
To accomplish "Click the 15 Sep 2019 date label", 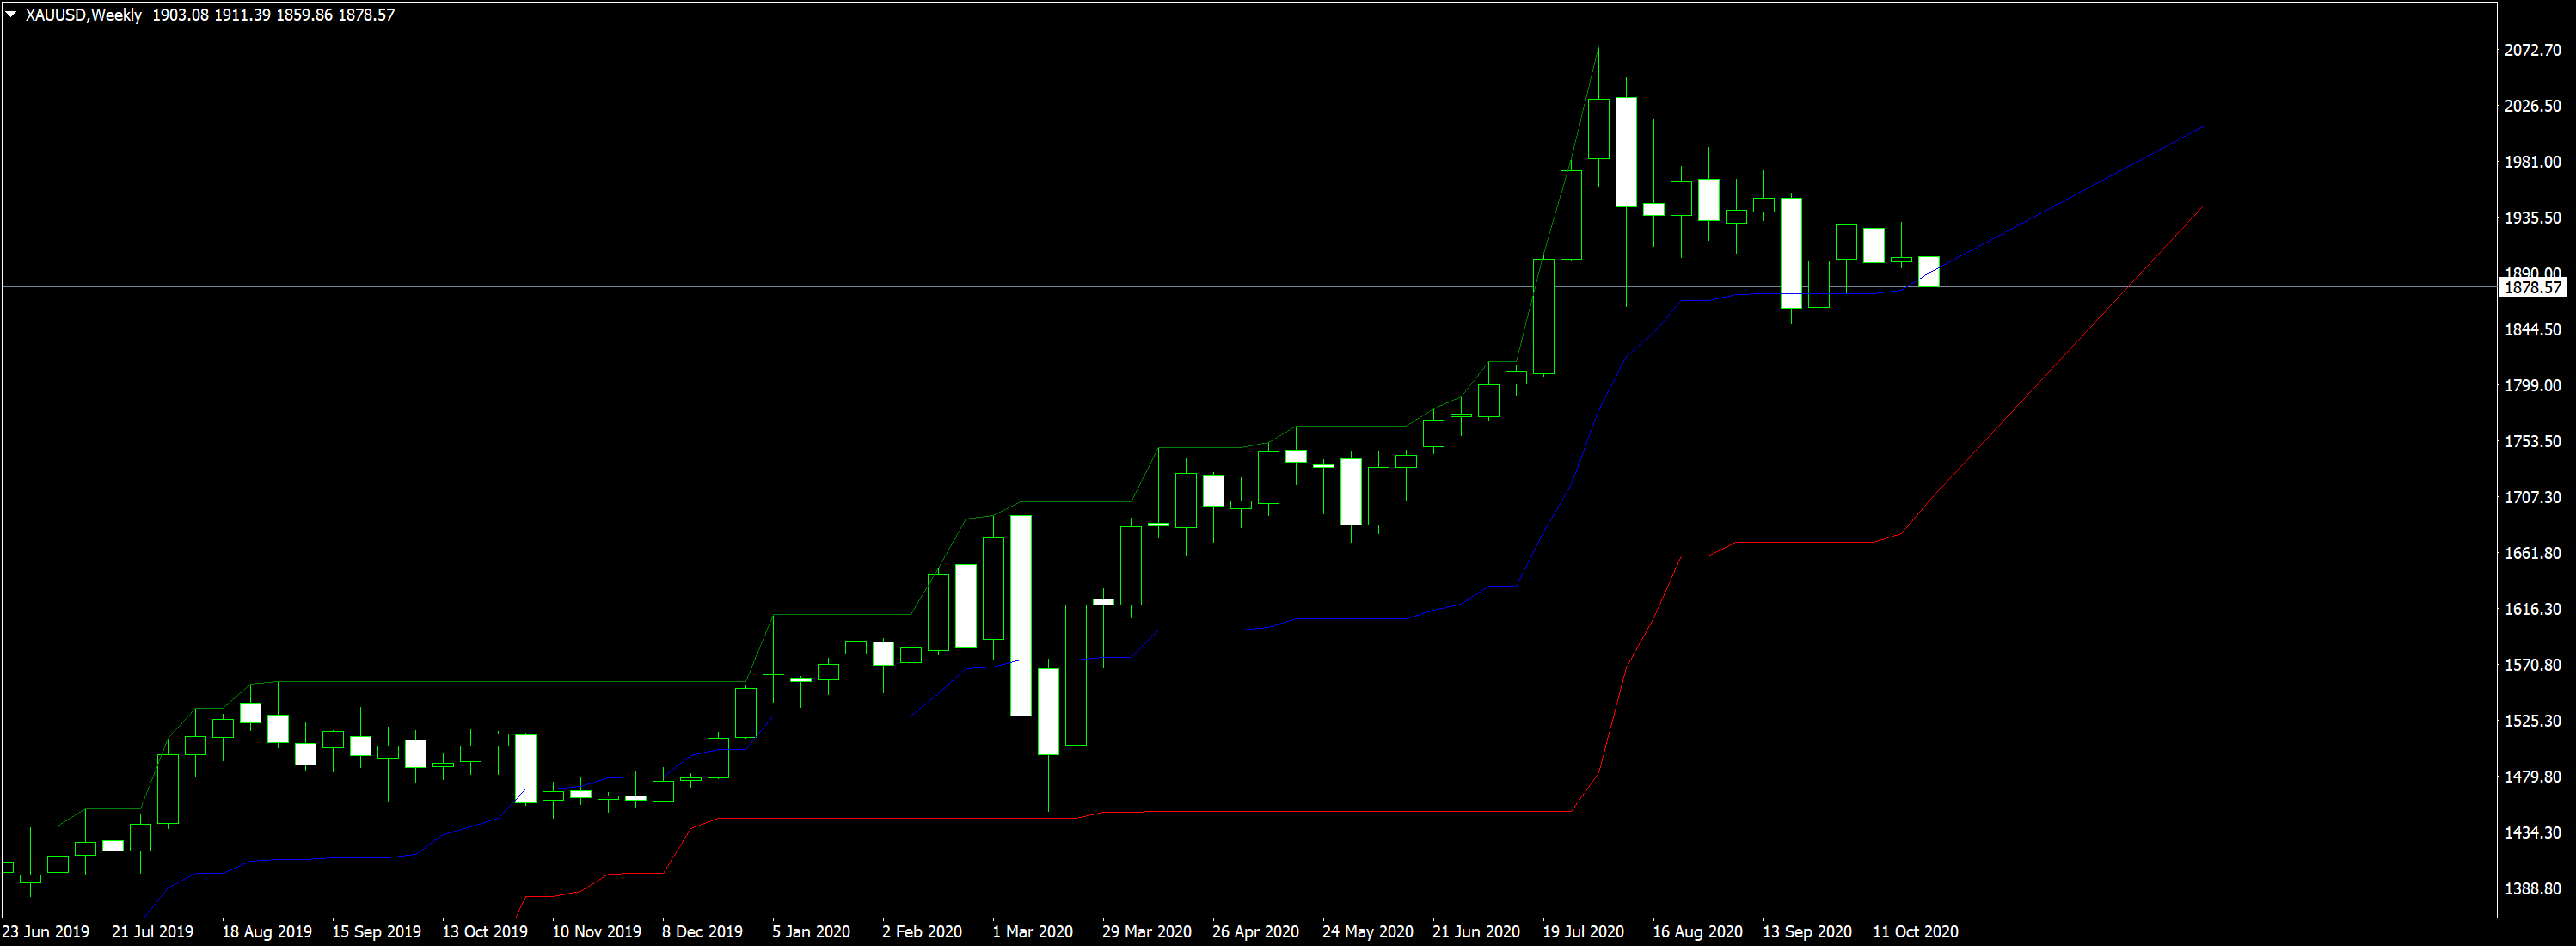I will click(x=377, y=932).
